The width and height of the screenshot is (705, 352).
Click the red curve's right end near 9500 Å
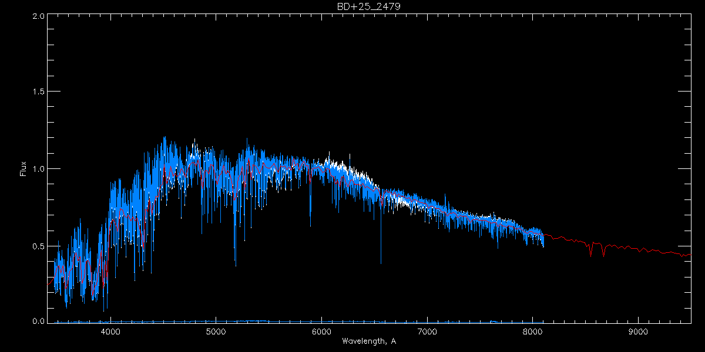tap(690, 256)
